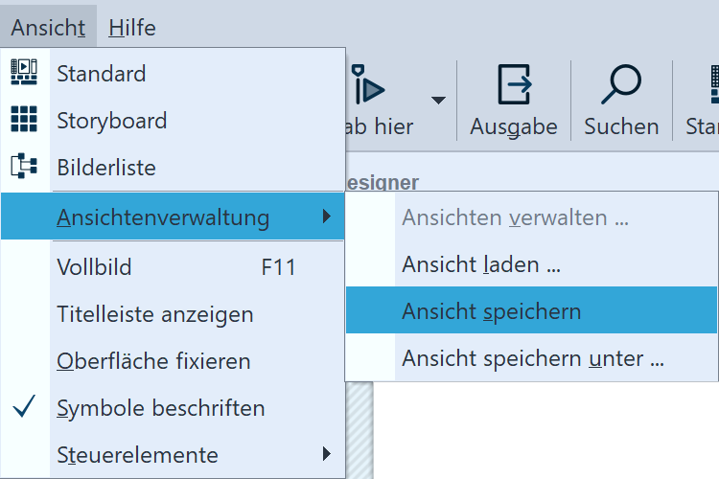Select Ansicht laden entry
This screenshot has height=479, width=719.
pyautogui.click(x=480, y=264)
